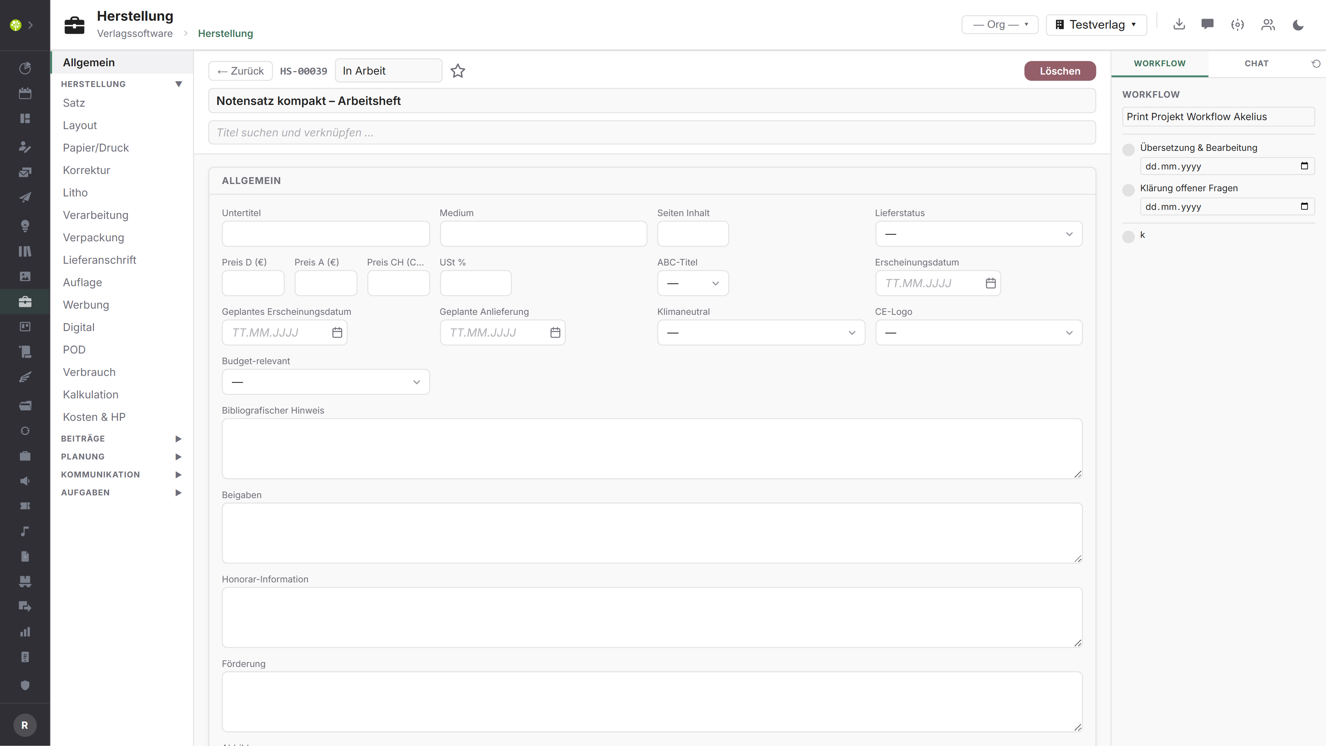Toggle dark mode moon icon
The height and width of the screenshot is (746, 1326).
click(1298, 25)
